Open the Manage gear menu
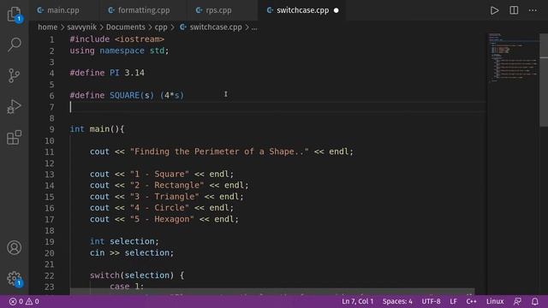This screenshot has height=308, width=548. (x=14, y=279)
